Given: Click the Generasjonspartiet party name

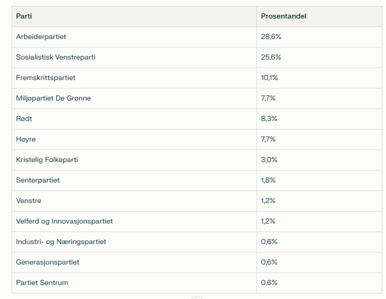Looking at the screenshot, I should point(48,262).
